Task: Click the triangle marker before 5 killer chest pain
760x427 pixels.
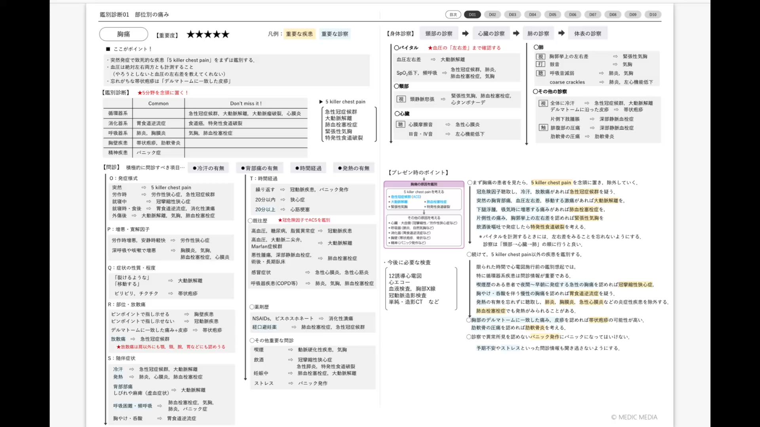Action: (x=321, y=102)
